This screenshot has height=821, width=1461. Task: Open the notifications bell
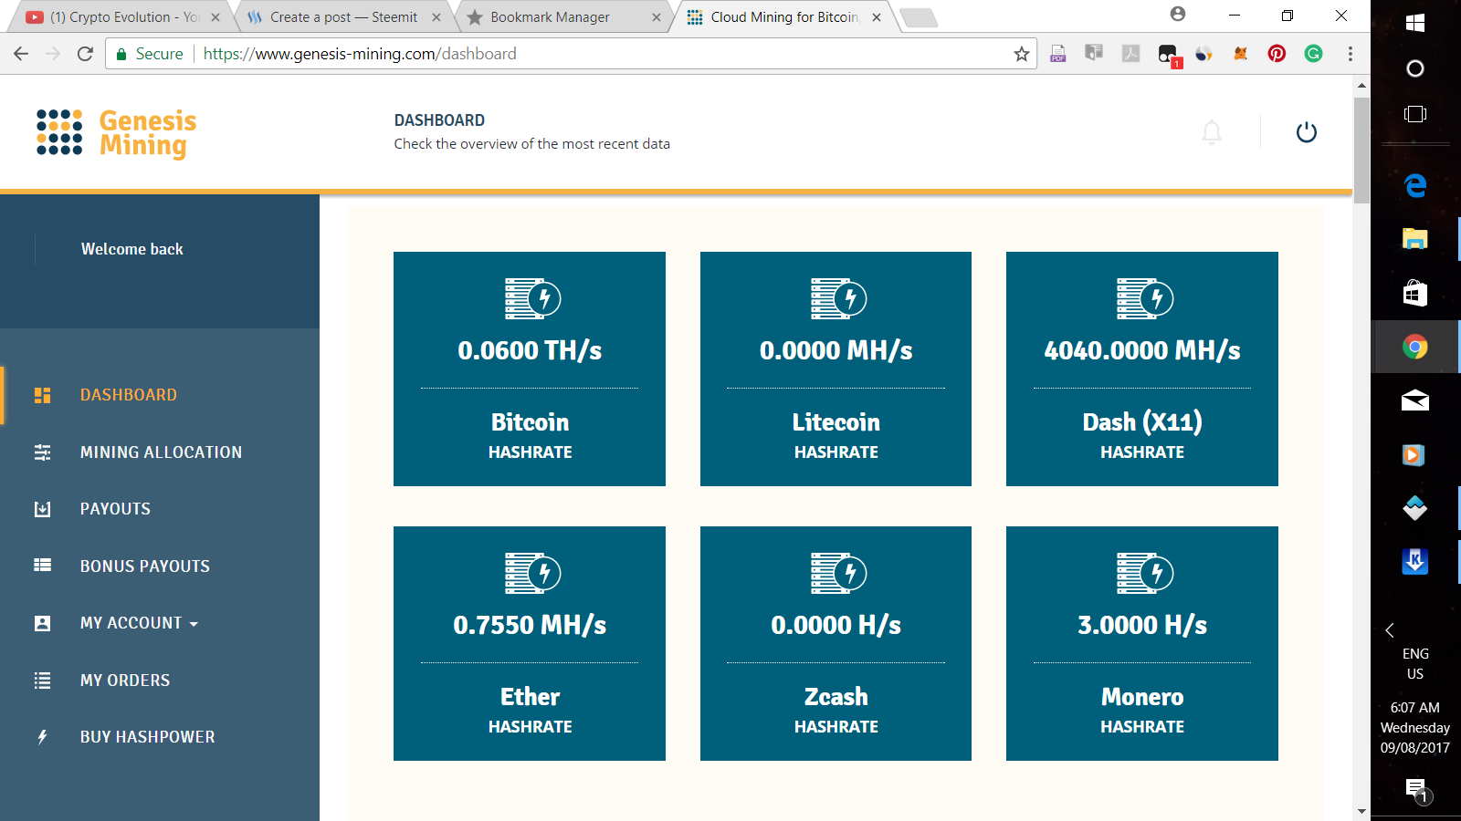pos(1212,132)
